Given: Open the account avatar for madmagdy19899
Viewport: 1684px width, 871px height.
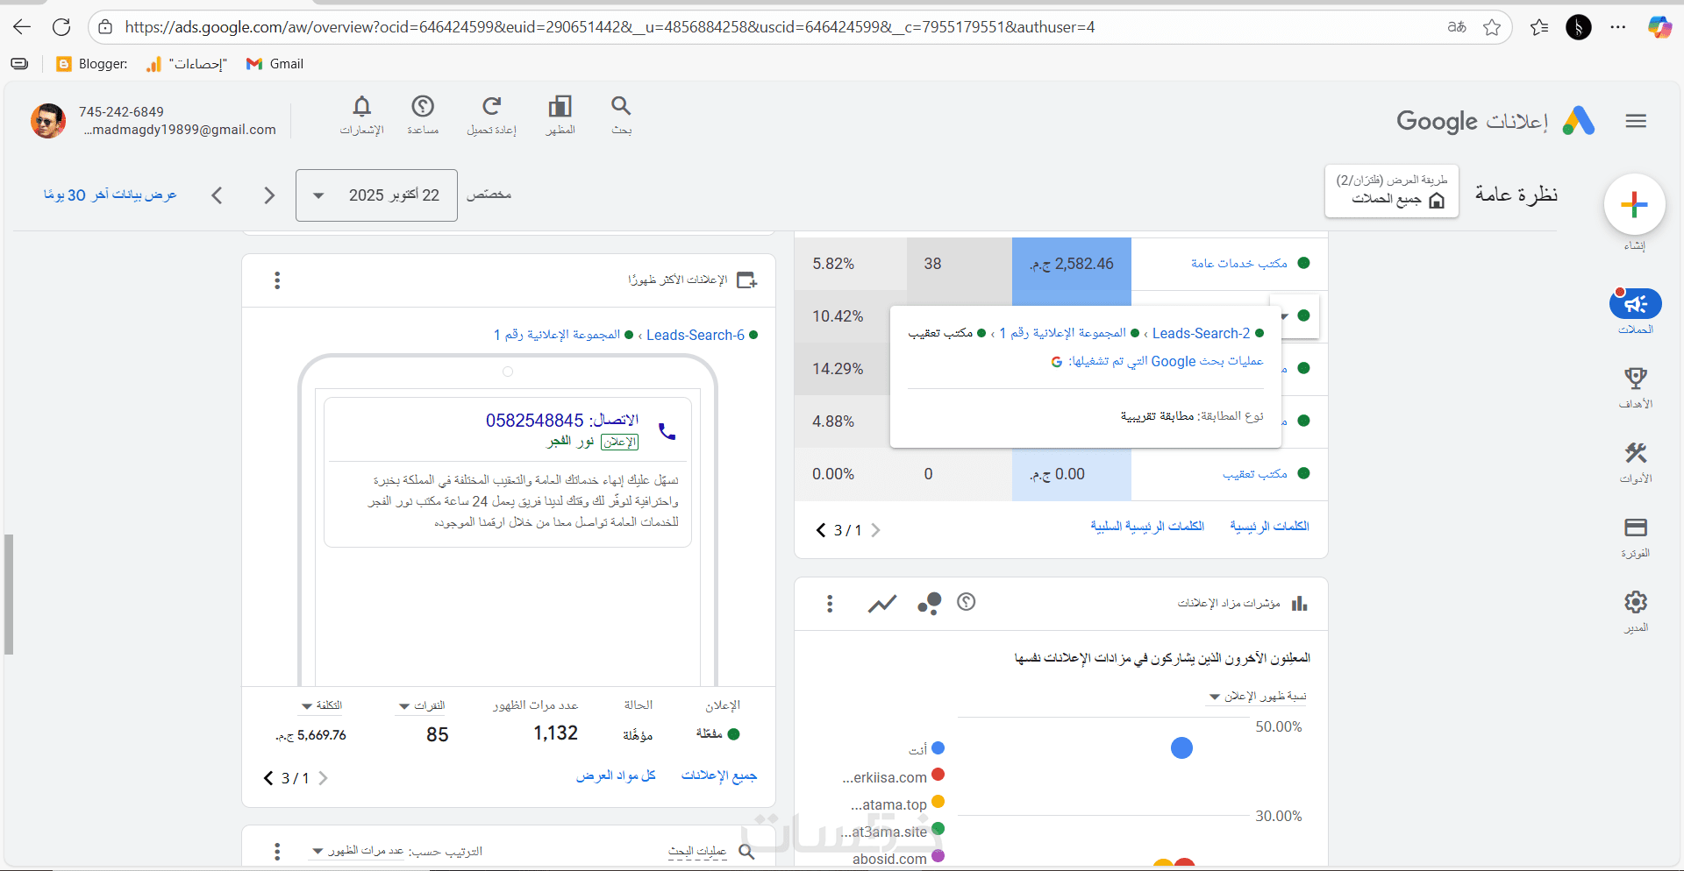Looking at the screenshot, I should coord(48,120).
